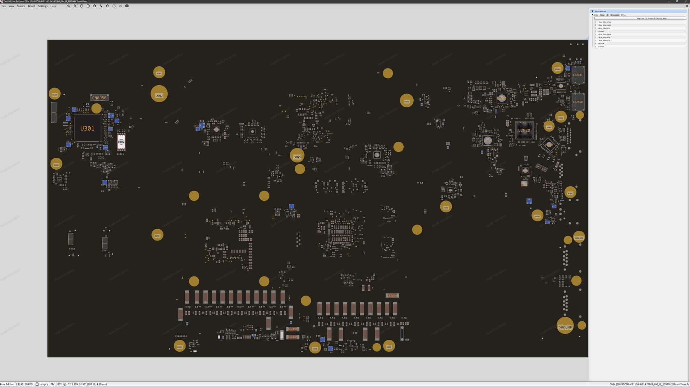Viewport: 690px width, 387px height.
Task: Zoom in using the plus circle icon
Action: coord(88,6)
